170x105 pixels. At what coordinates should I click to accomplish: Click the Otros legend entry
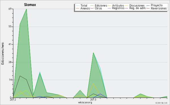98,8
